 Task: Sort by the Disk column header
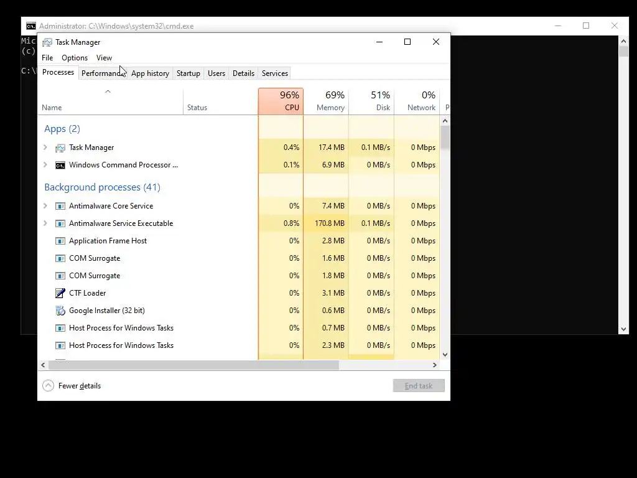(x=371, y=101)
